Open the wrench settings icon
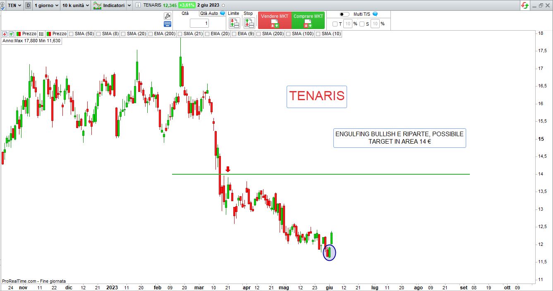Screen dimensions: 553x291 tap(168, 16)
